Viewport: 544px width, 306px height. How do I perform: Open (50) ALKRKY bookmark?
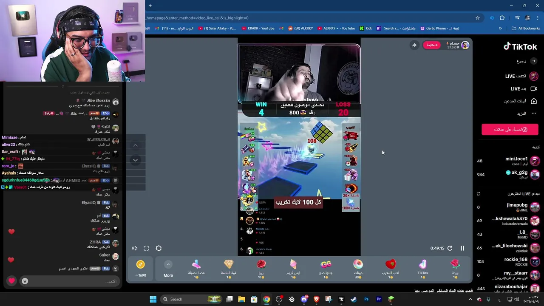point(300,28)
